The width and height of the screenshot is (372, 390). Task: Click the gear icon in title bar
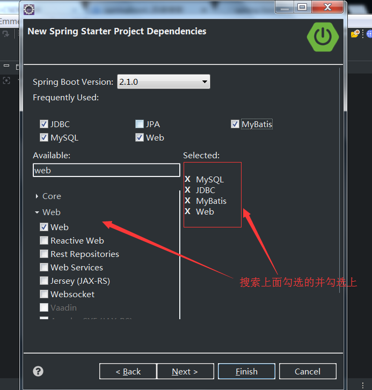point(29,10)
